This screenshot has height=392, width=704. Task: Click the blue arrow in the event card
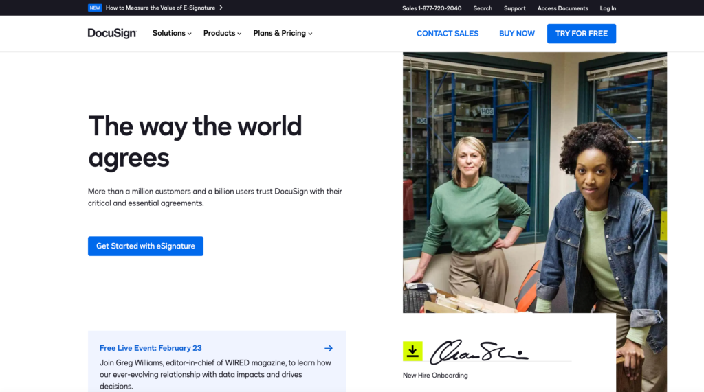point(329,348)
